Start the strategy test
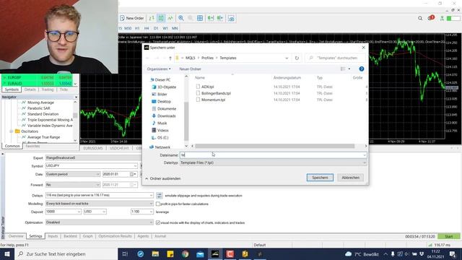This screenshot has width=462, height=260. pos(449,236)
